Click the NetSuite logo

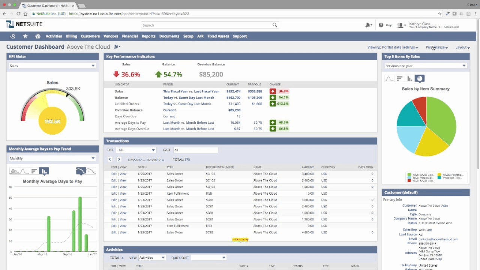coord(24,24)
